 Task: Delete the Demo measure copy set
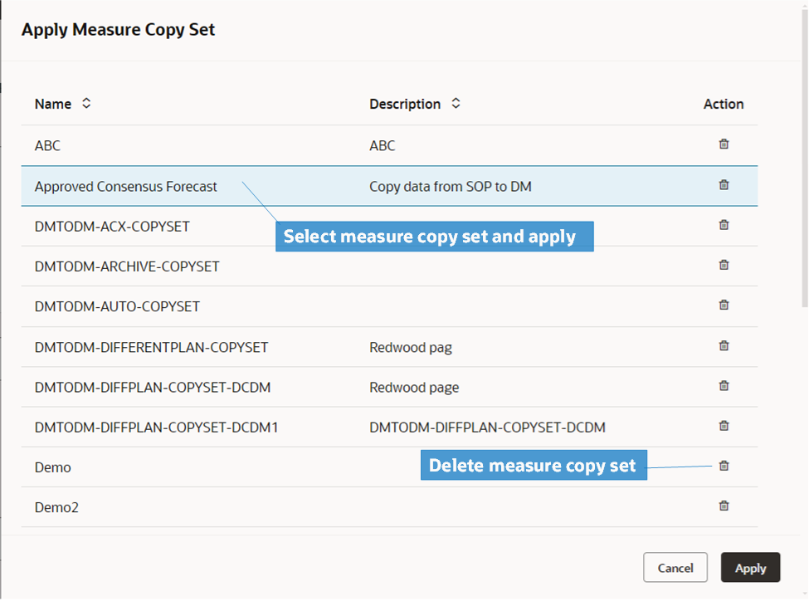click(723, 466)
